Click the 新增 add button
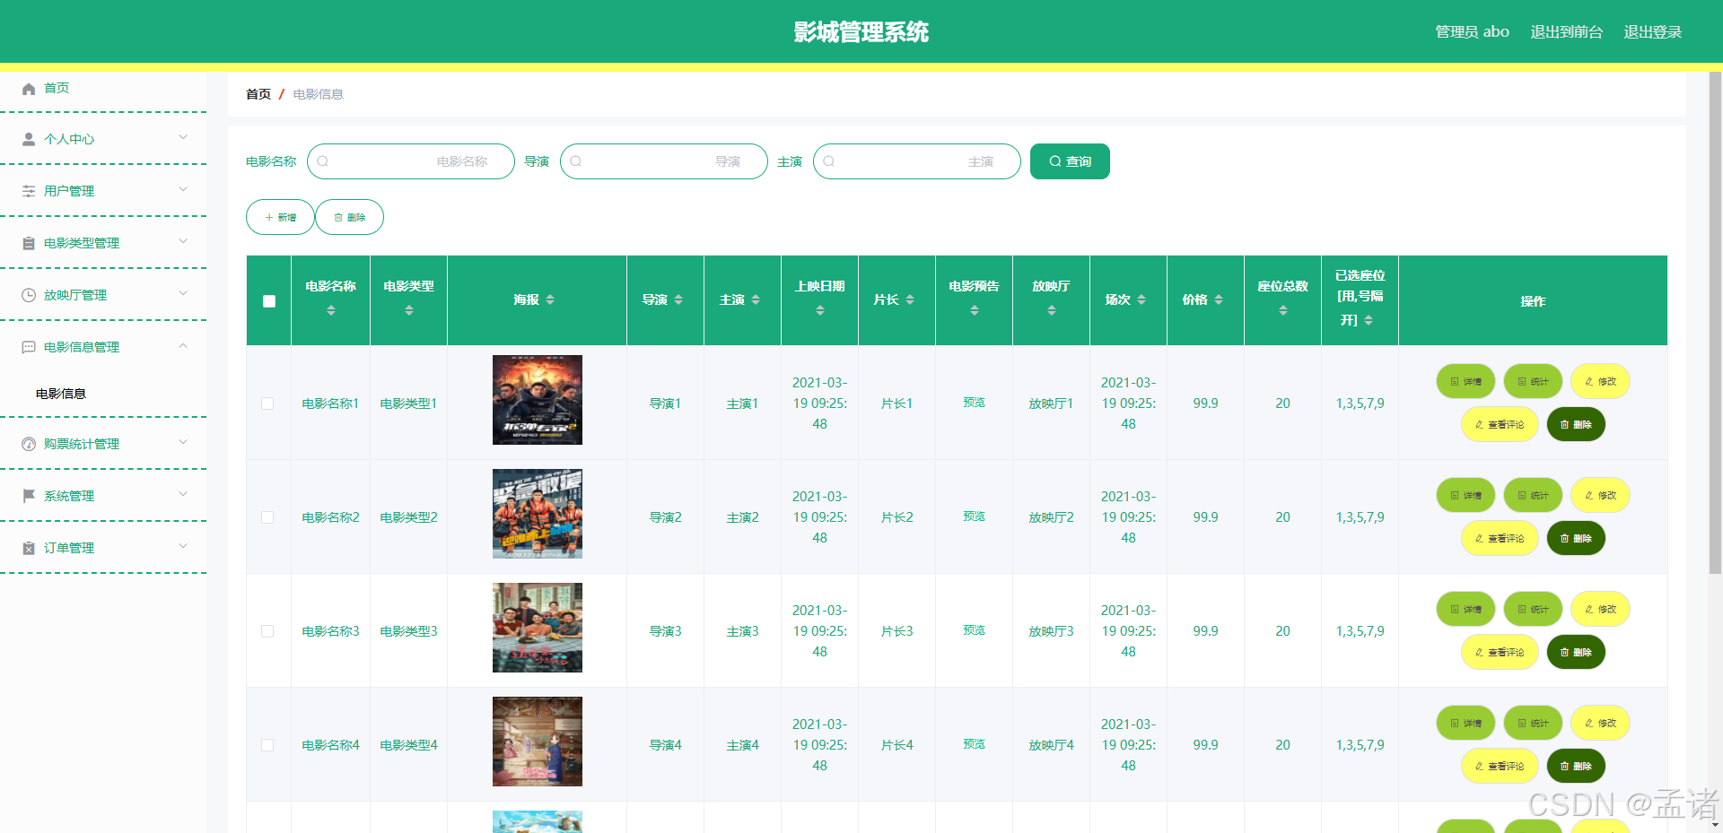Image resolution: width=1723 pixels, height=833 pixels. coord(280,217)
